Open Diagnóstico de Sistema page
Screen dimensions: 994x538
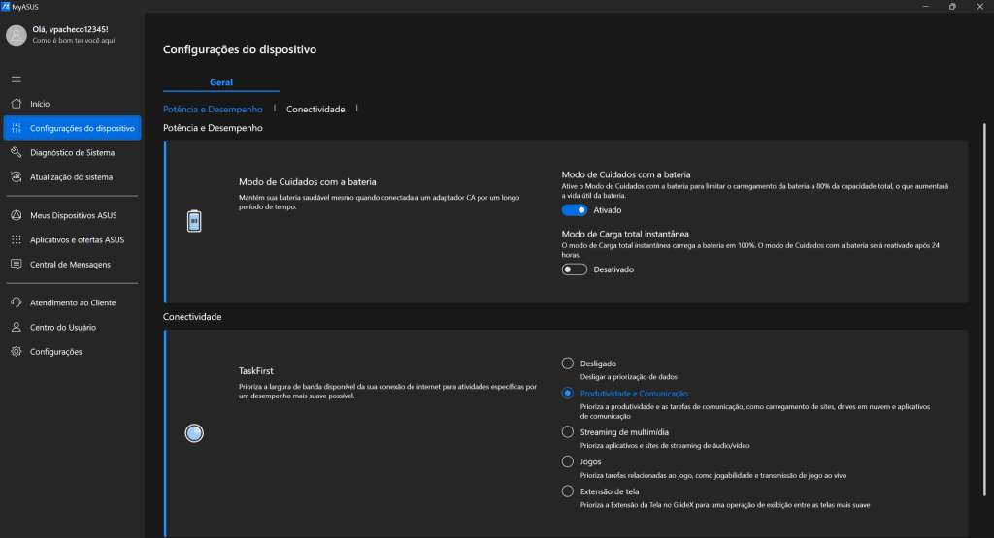[x=72, y=152]
